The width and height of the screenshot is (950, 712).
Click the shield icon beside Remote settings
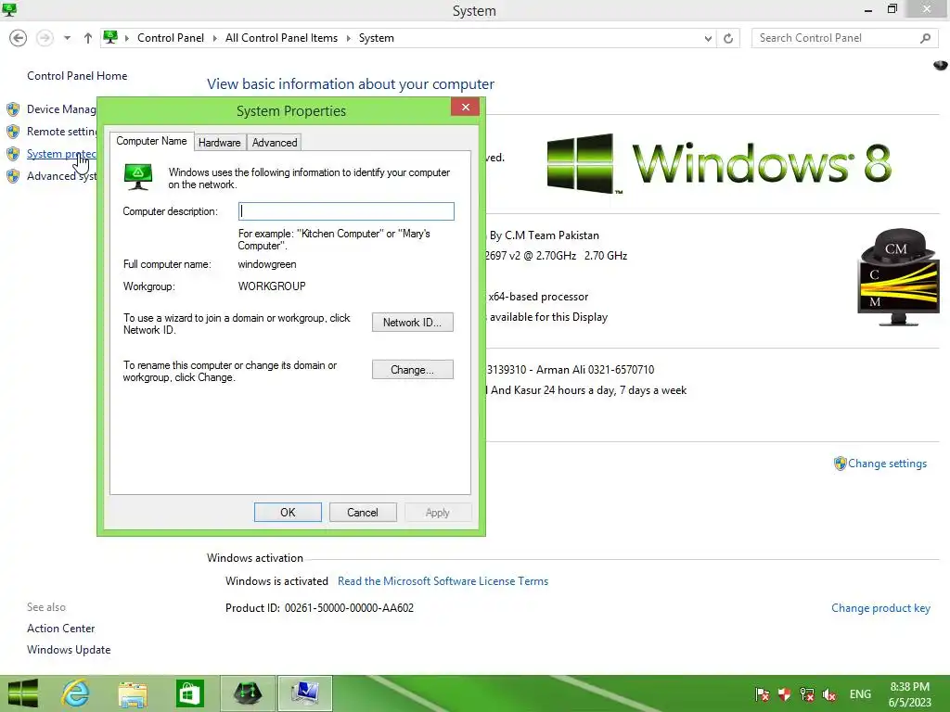(13, 132)
